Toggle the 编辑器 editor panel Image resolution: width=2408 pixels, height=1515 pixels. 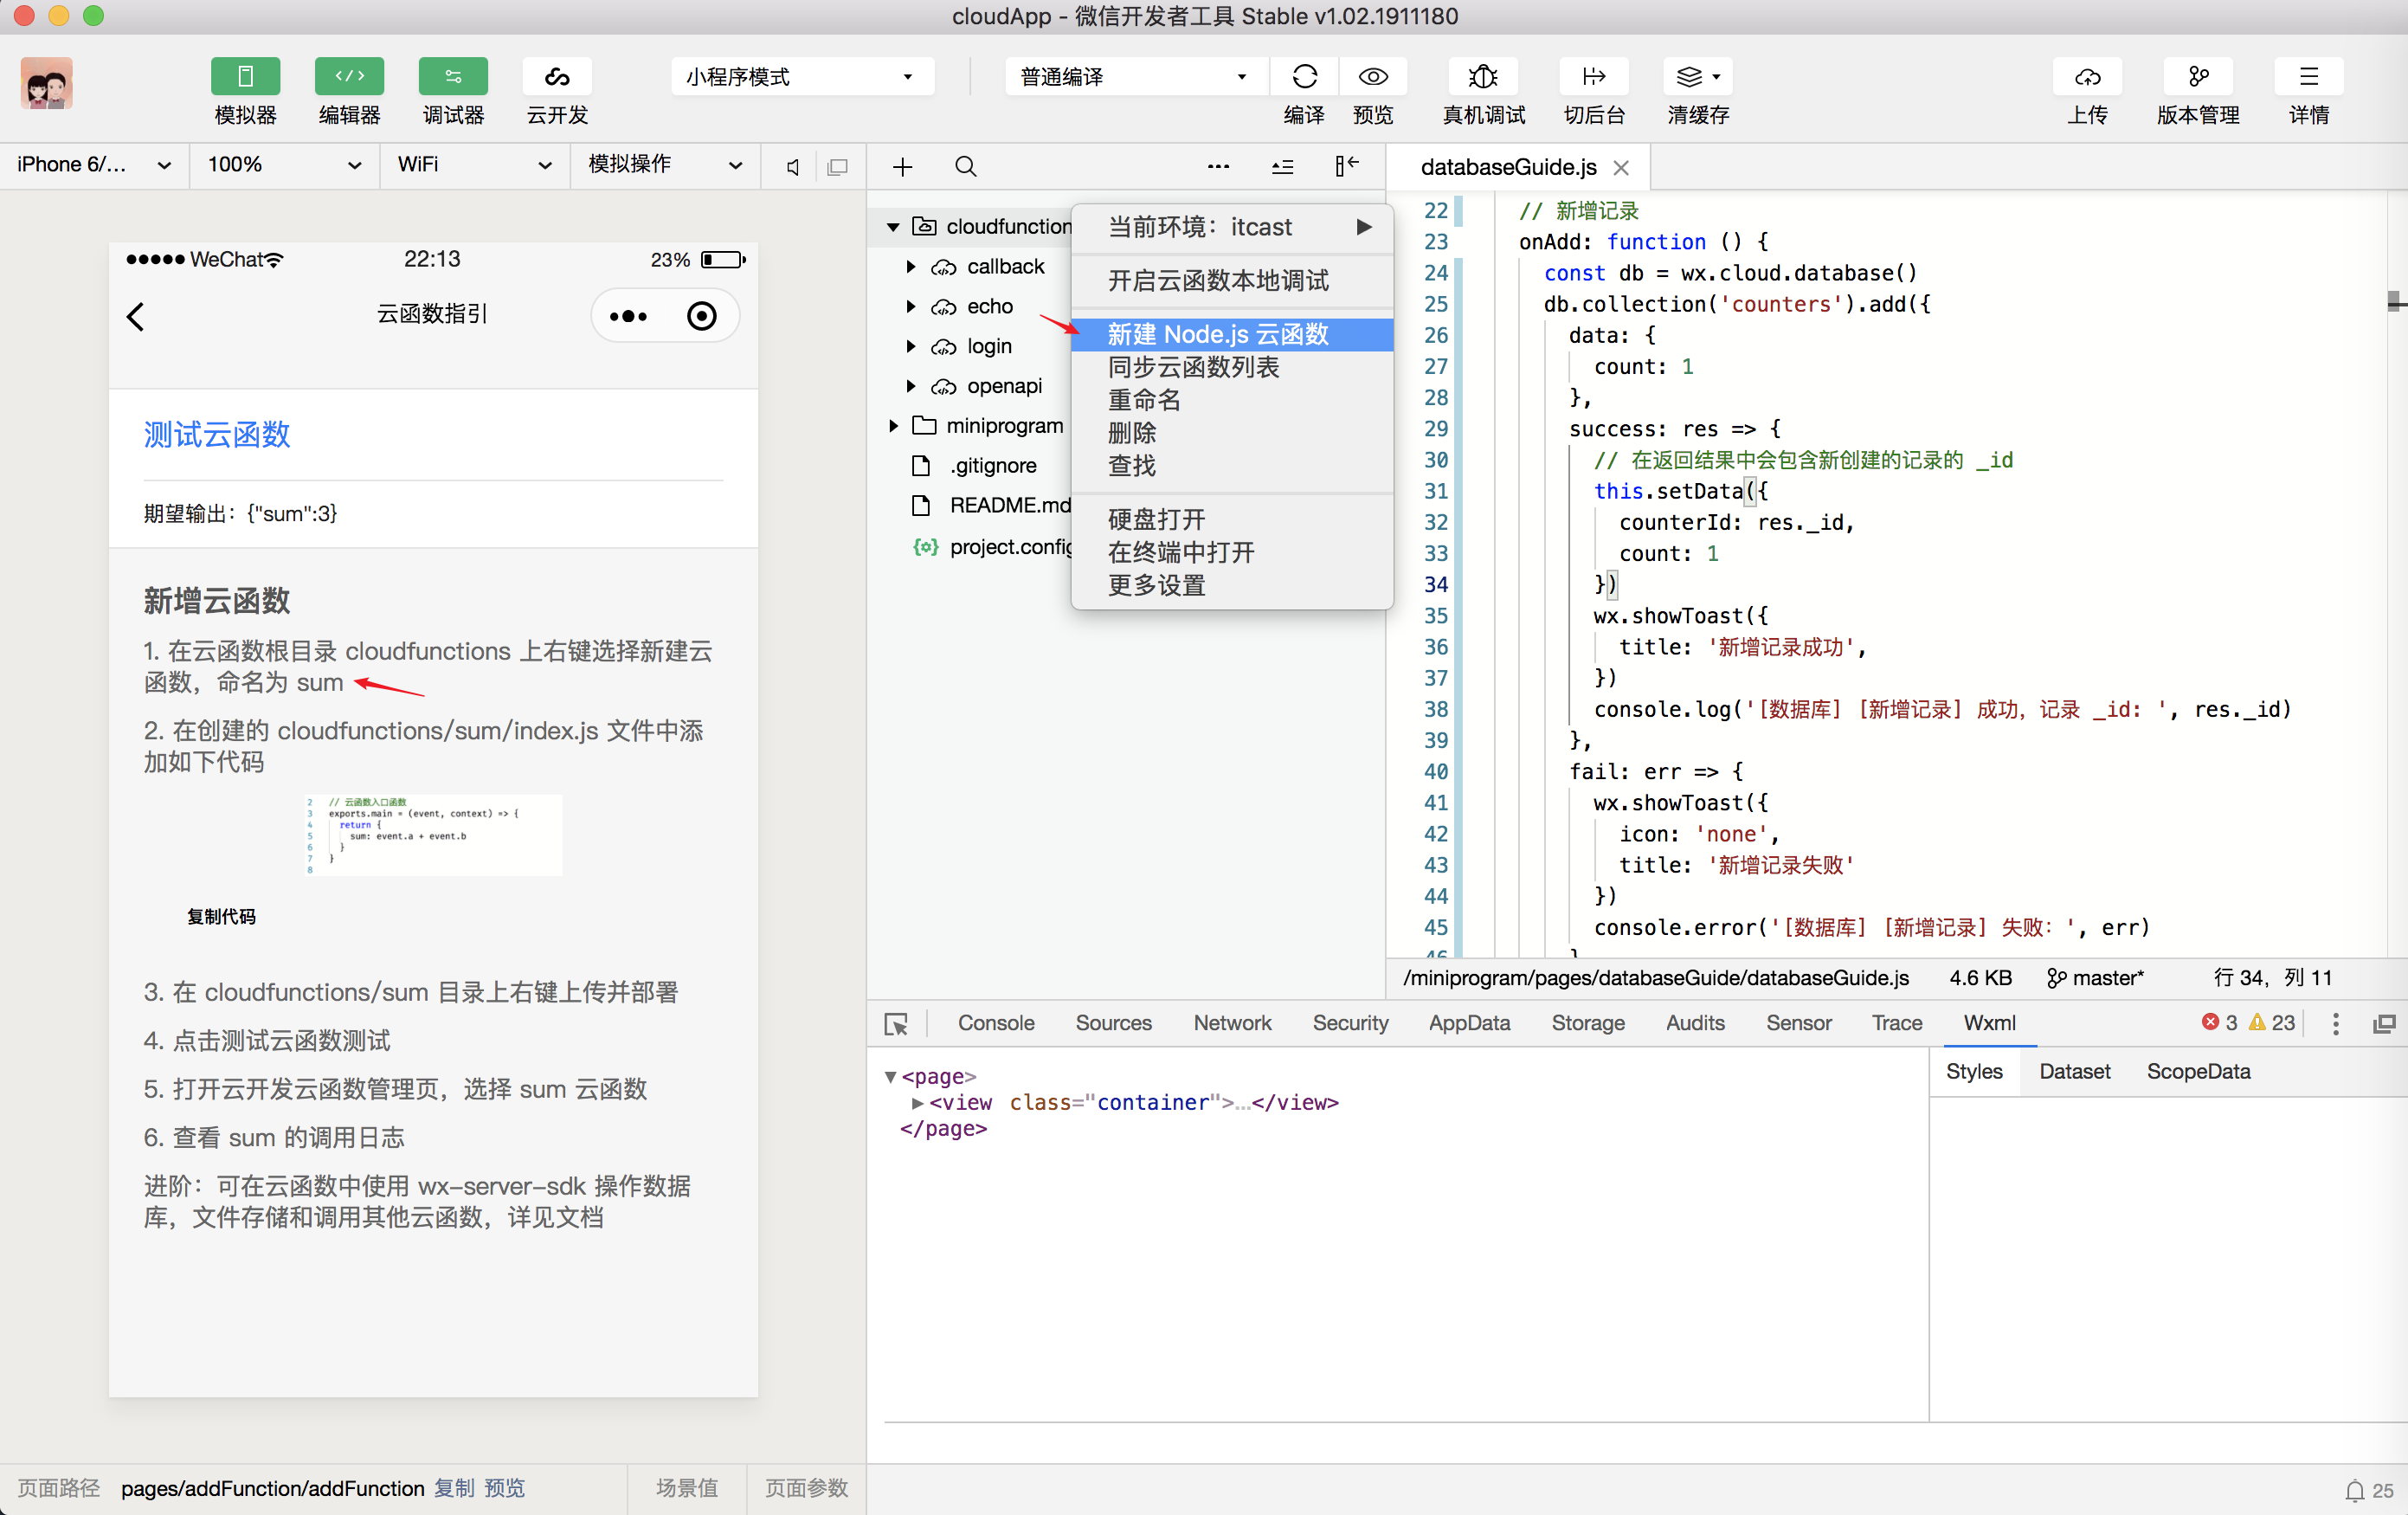coord(349,78)
